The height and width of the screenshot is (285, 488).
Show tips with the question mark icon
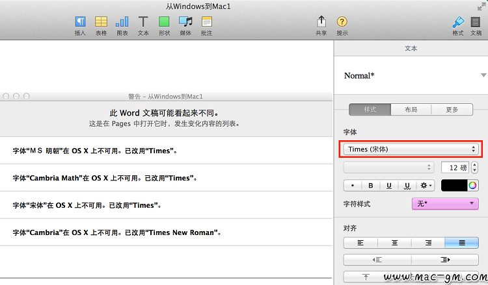(342, 26)
